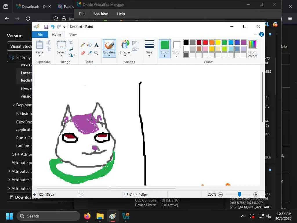Viewport: 297px width, 223px height.
Task: Click the Save icon in Paint title bar
Action: pyautogui.click(x=46, y=27)
